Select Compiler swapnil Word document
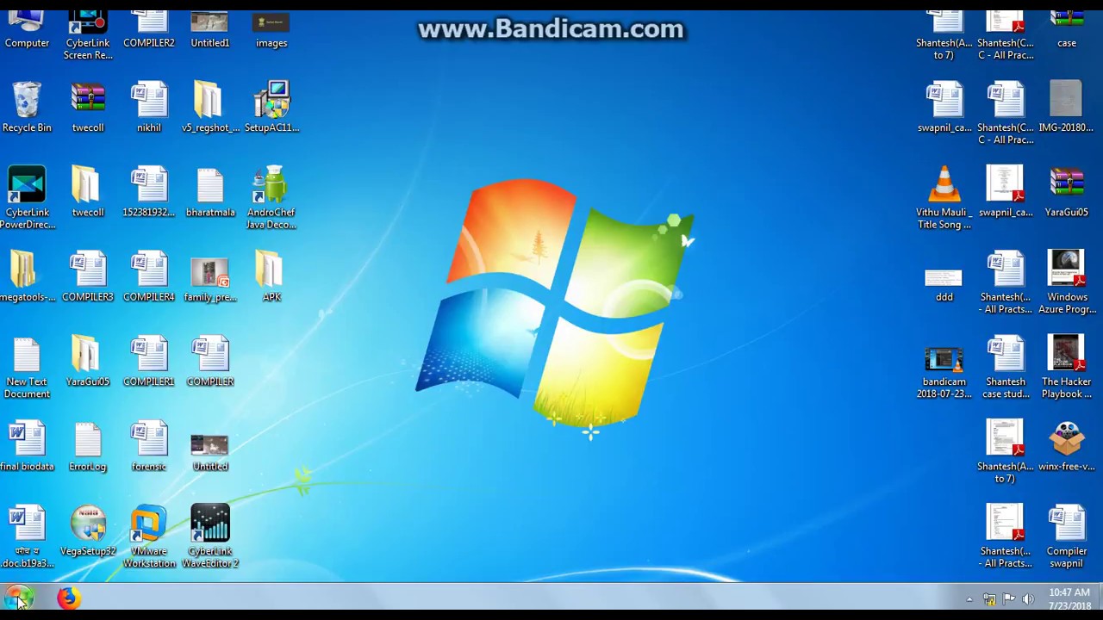Viewport: 1103px width, 620px height. point(1067,536)
